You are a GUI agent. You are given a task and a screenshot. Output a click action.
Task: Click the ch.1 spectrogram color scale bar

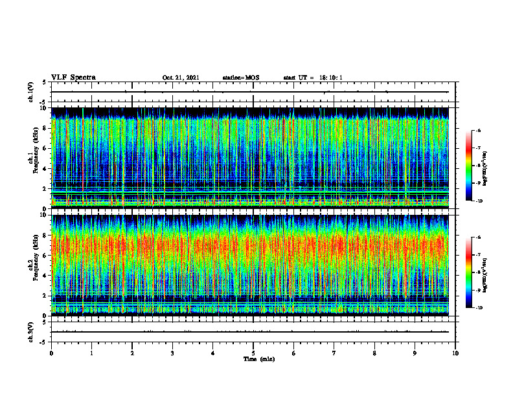click(468, 166)
